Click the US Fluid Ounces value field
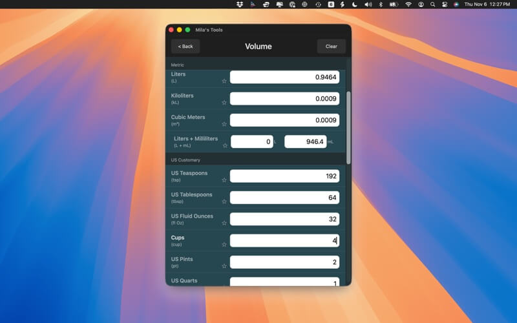 click(x=284, y=219)
